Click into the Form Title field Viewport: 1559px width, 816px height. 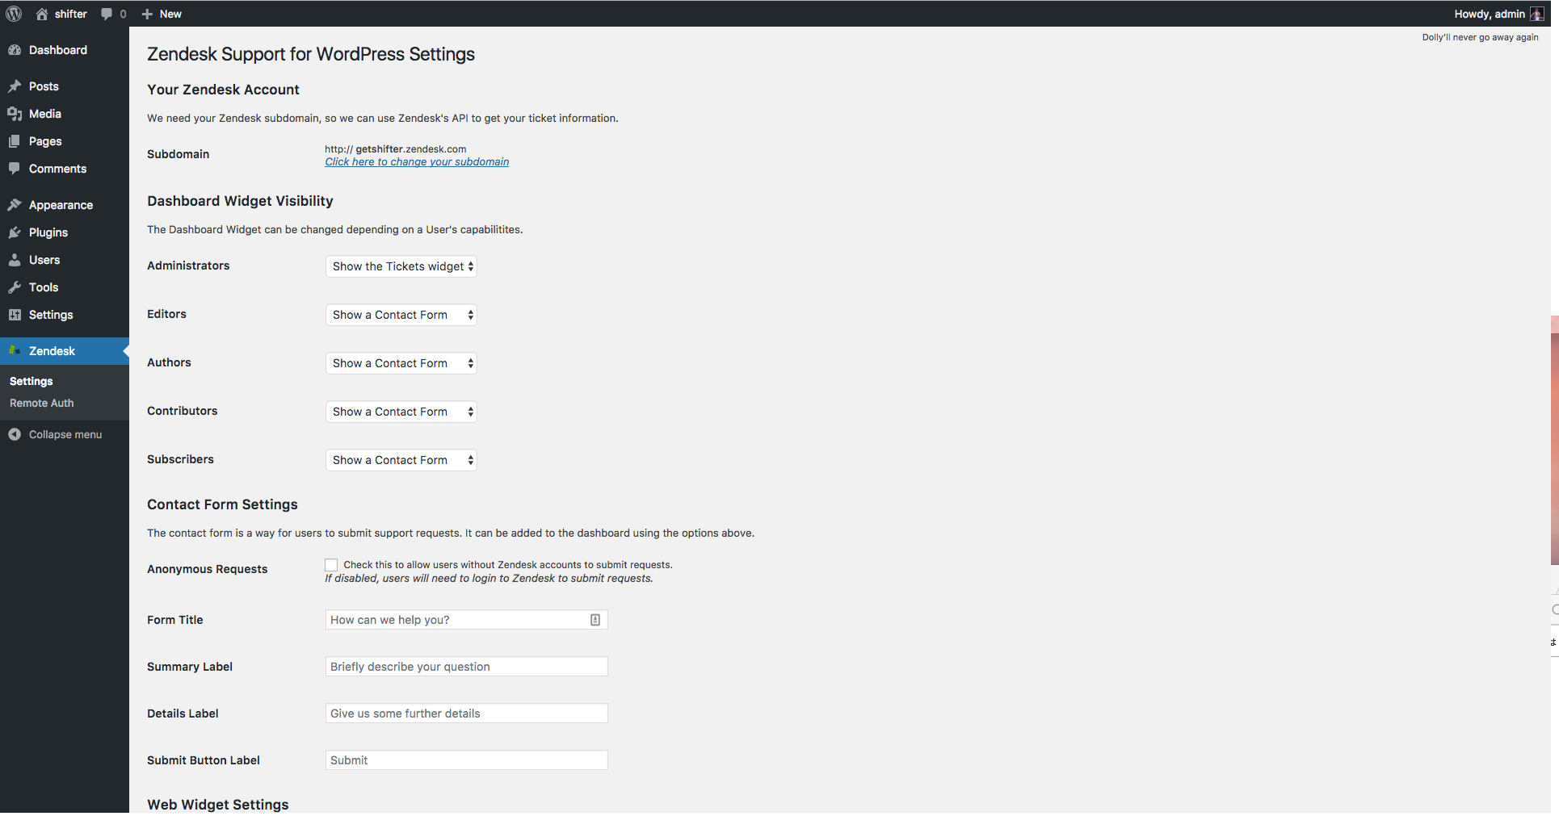coord(466,620)
